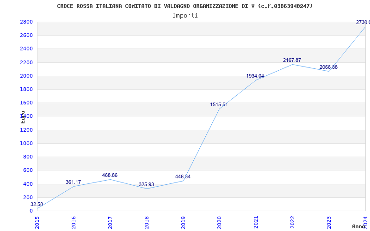
Task: Click x-axis year 2016
Action: (74, 222)
